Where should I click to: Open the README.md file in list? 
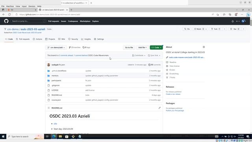57,95
